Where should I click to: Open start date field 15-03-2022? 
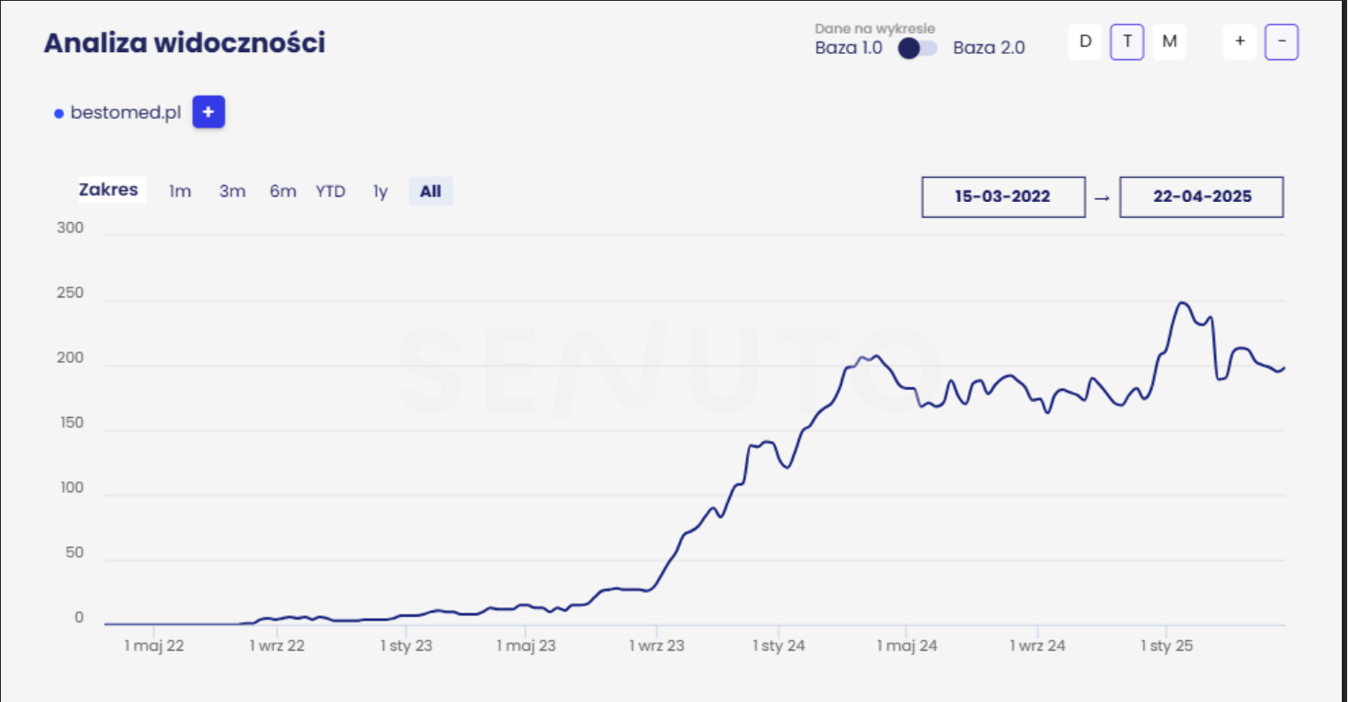point(1003,197)
